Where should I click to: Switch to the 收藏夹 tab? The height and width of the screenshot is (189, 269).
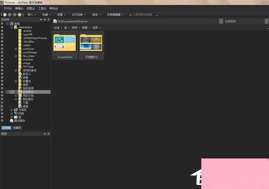click(17, 128)
